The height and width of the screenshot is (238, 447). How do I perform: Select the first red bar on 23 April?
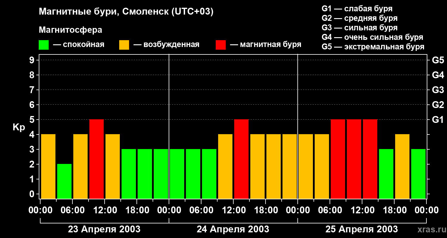[97, 159]
